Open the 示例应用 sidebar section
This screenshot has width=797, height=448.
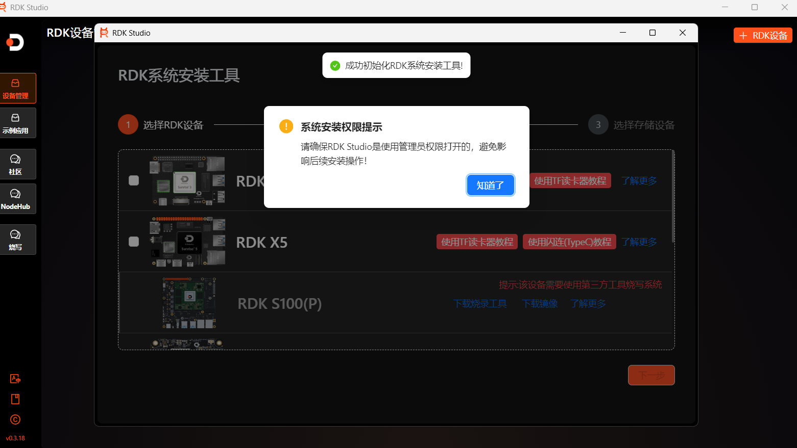(x=17, y=123)
